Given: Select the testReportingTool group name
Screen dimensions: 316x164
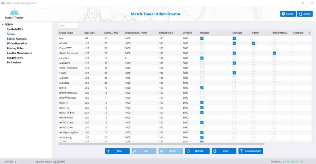Looking at the screenshot, I should pos(69,132).
